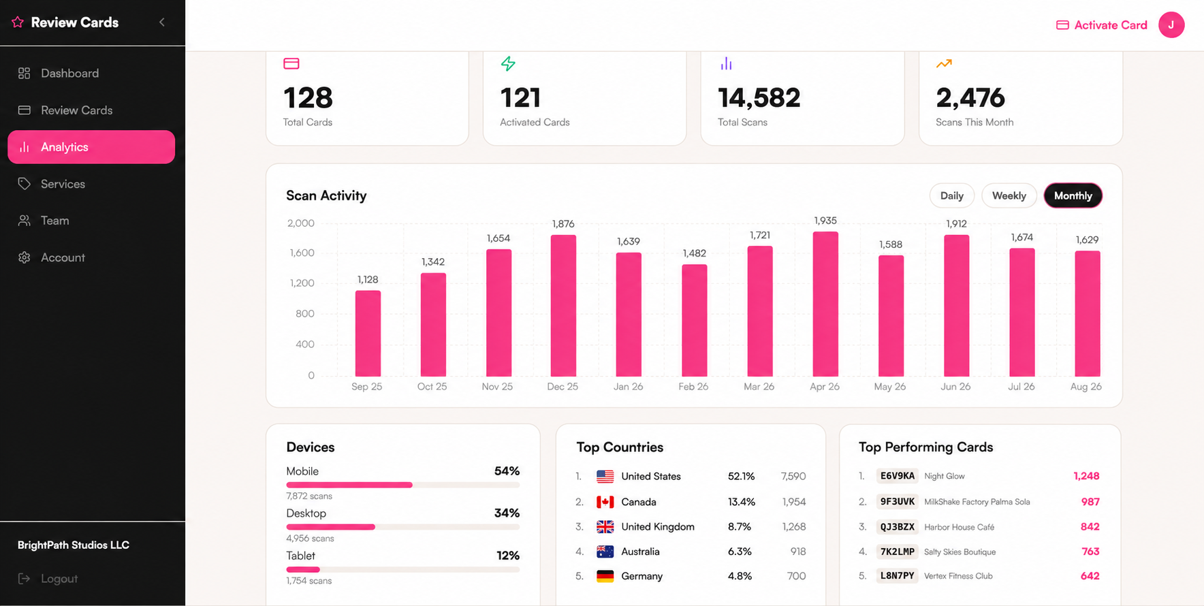Open the Analytics menu item

pos(91,146)
